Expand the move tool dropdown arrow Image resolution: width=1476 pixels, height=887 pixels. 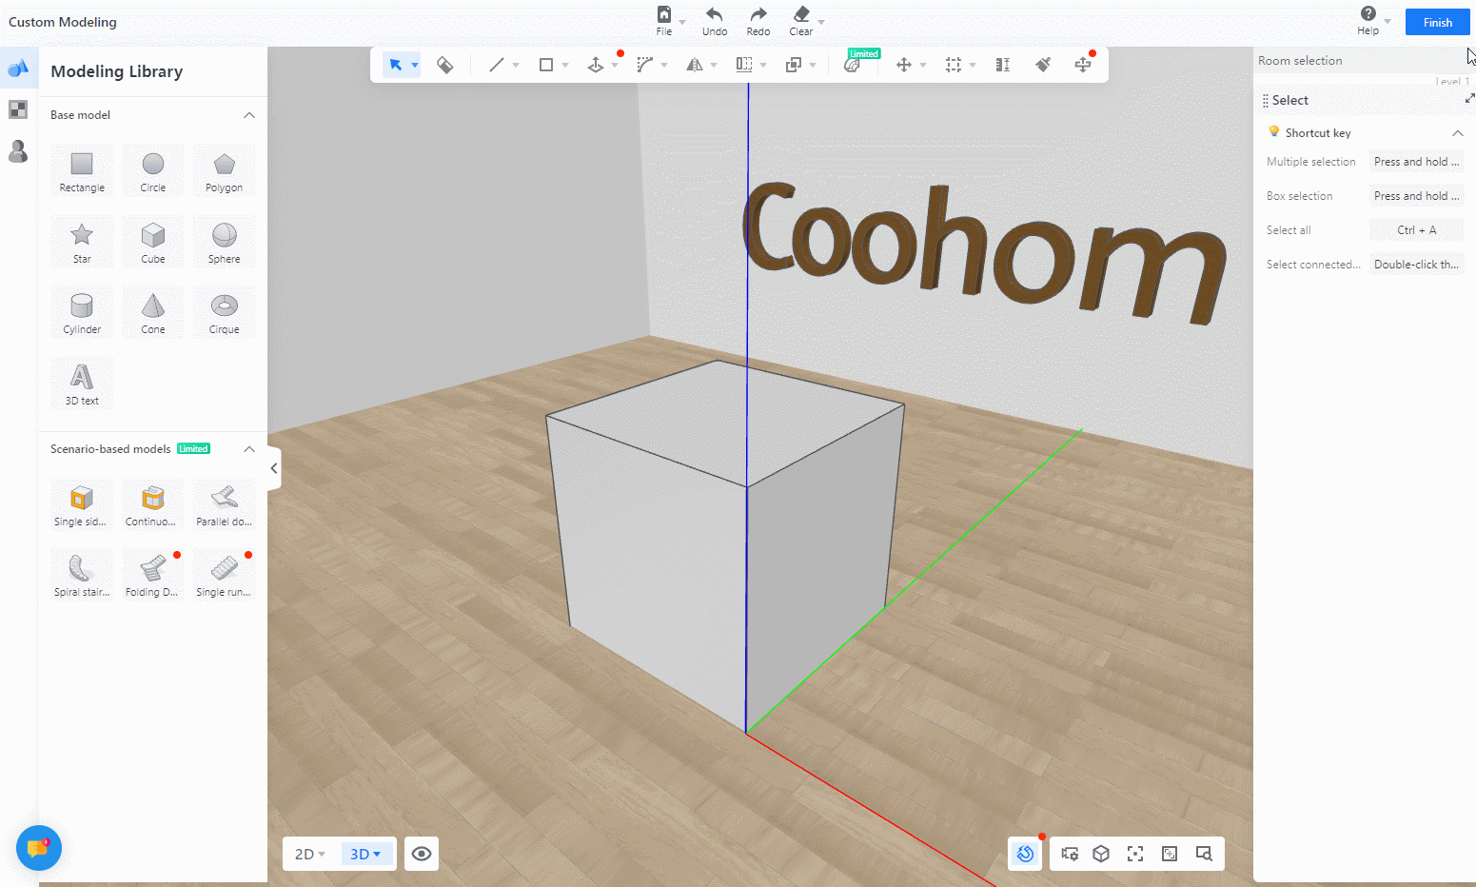tap(923, 65)
